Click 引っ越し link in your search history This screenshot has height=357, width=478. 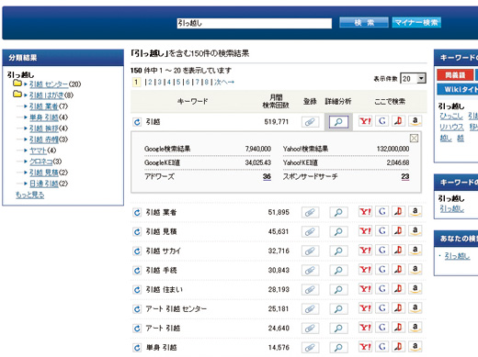coord(457,256)
